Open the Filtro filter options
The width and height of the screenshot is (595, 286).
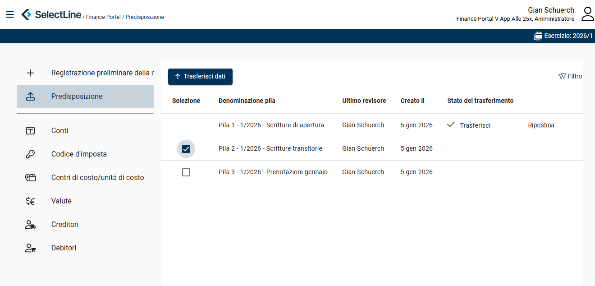coord(570,77)
